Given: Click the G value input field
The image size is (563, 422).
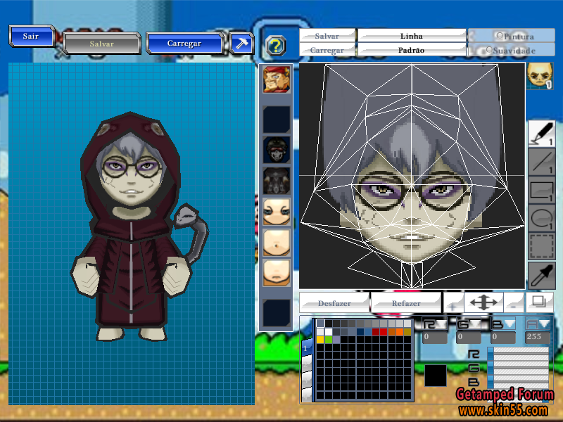Looking at the screenshot, I should click(469, 337).
